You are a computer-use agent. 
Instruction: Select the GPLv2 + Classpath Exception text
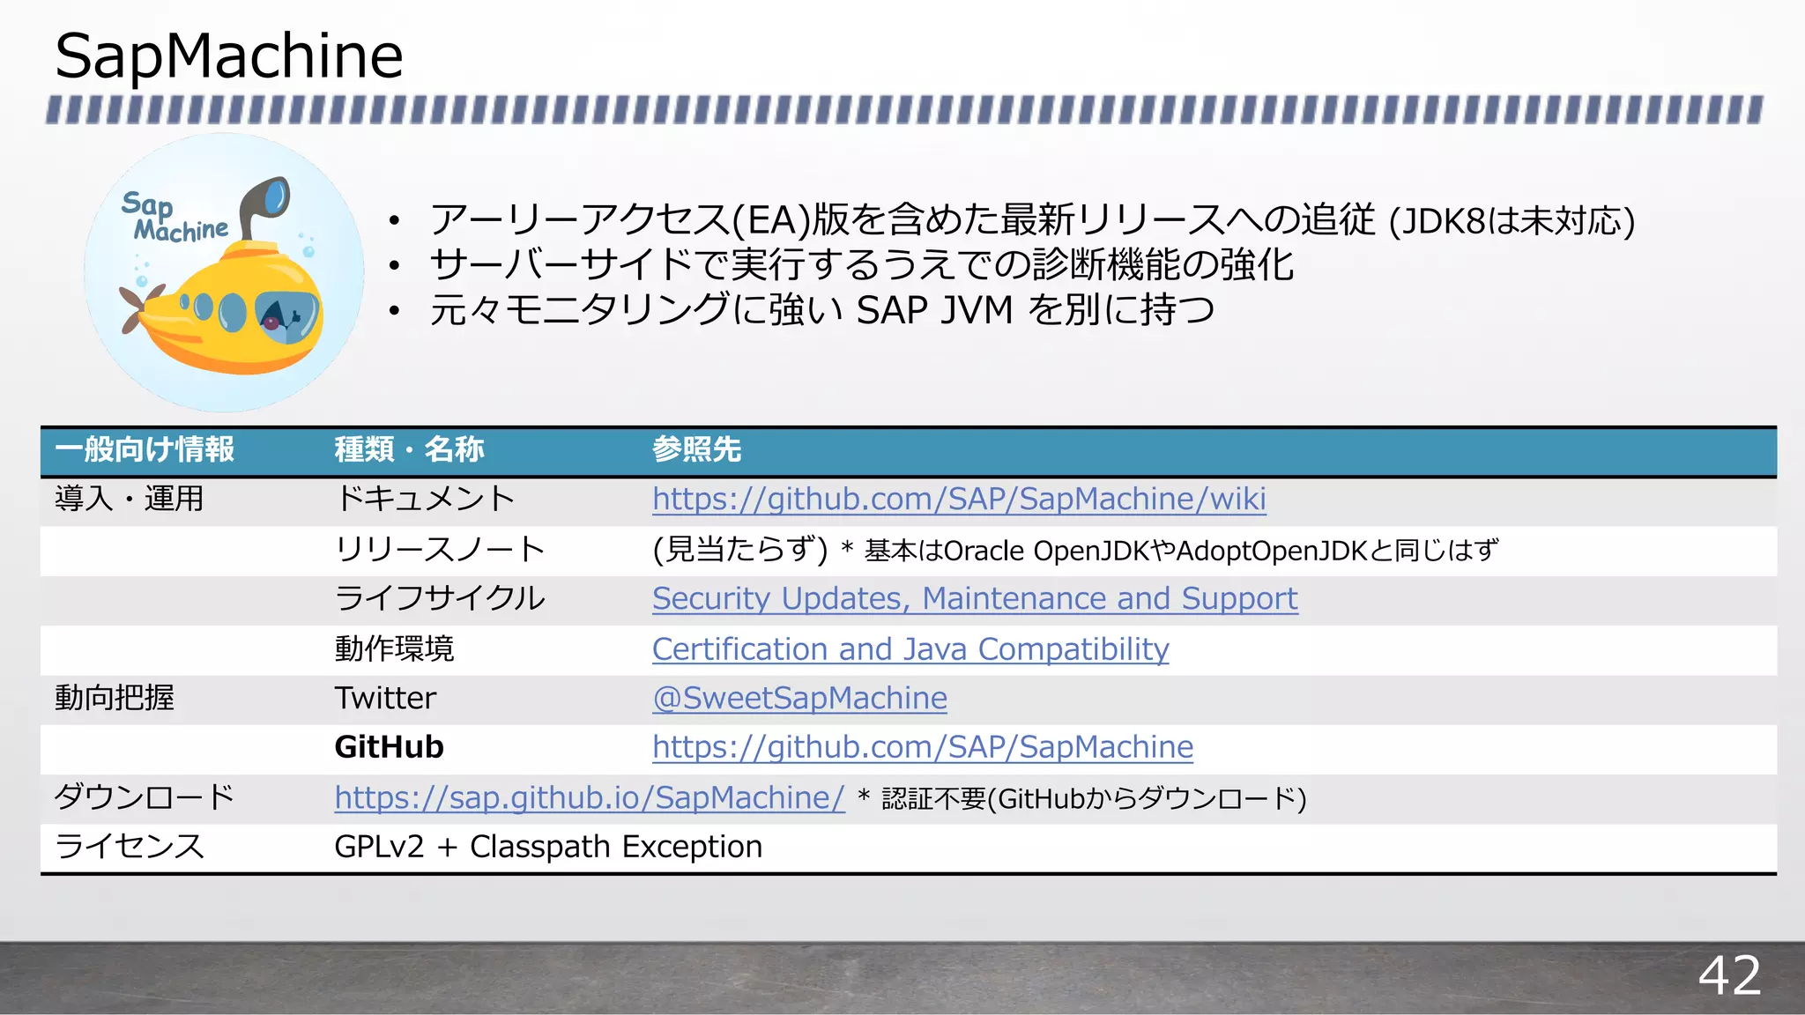tap(548, 847)
